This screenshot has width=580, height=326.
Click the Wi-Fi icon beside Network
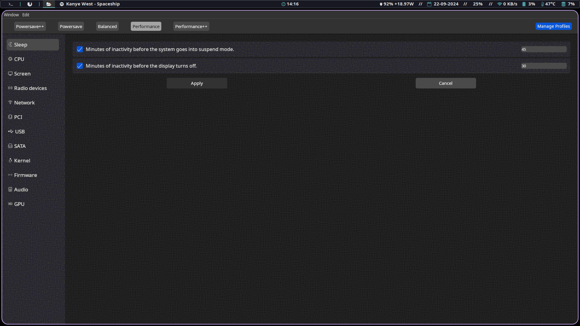click(x=10, y=103)
